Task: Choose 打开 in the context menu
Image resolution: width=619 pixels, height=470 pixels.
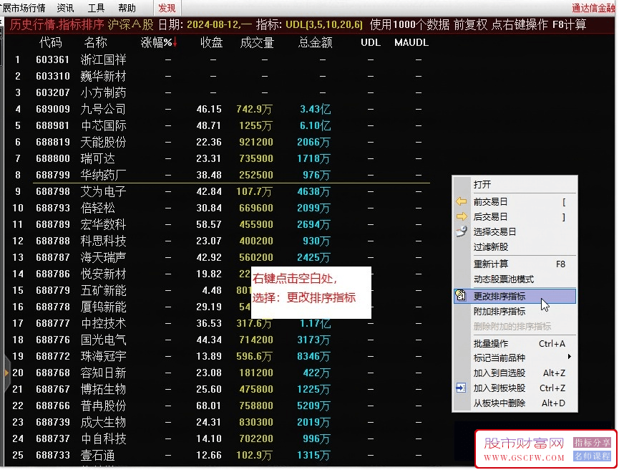Action: tap(515, 184)
